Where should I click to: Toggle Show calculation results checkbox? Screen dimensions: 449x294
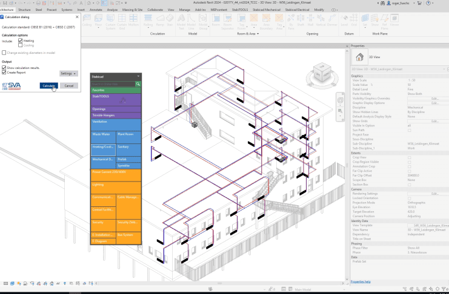[x=4, y=68]
